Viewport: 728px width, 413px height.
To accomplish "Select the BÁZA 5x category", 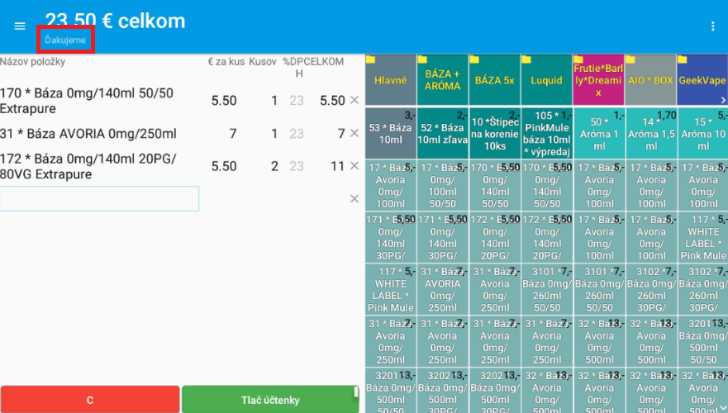I will coord(494,80).
